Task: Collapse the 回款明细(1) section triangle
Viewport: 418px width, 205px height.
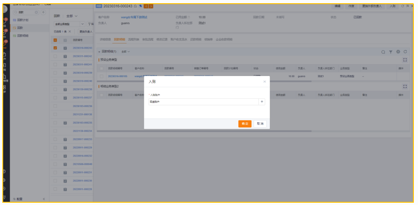Action: coord(99,52)
